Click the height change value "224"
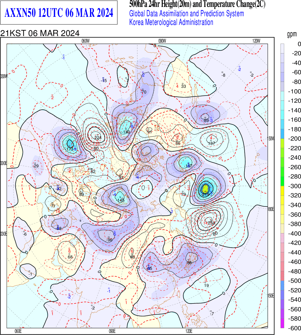The image size is (301, 335). pyautogui.click(x=98, y=138)
